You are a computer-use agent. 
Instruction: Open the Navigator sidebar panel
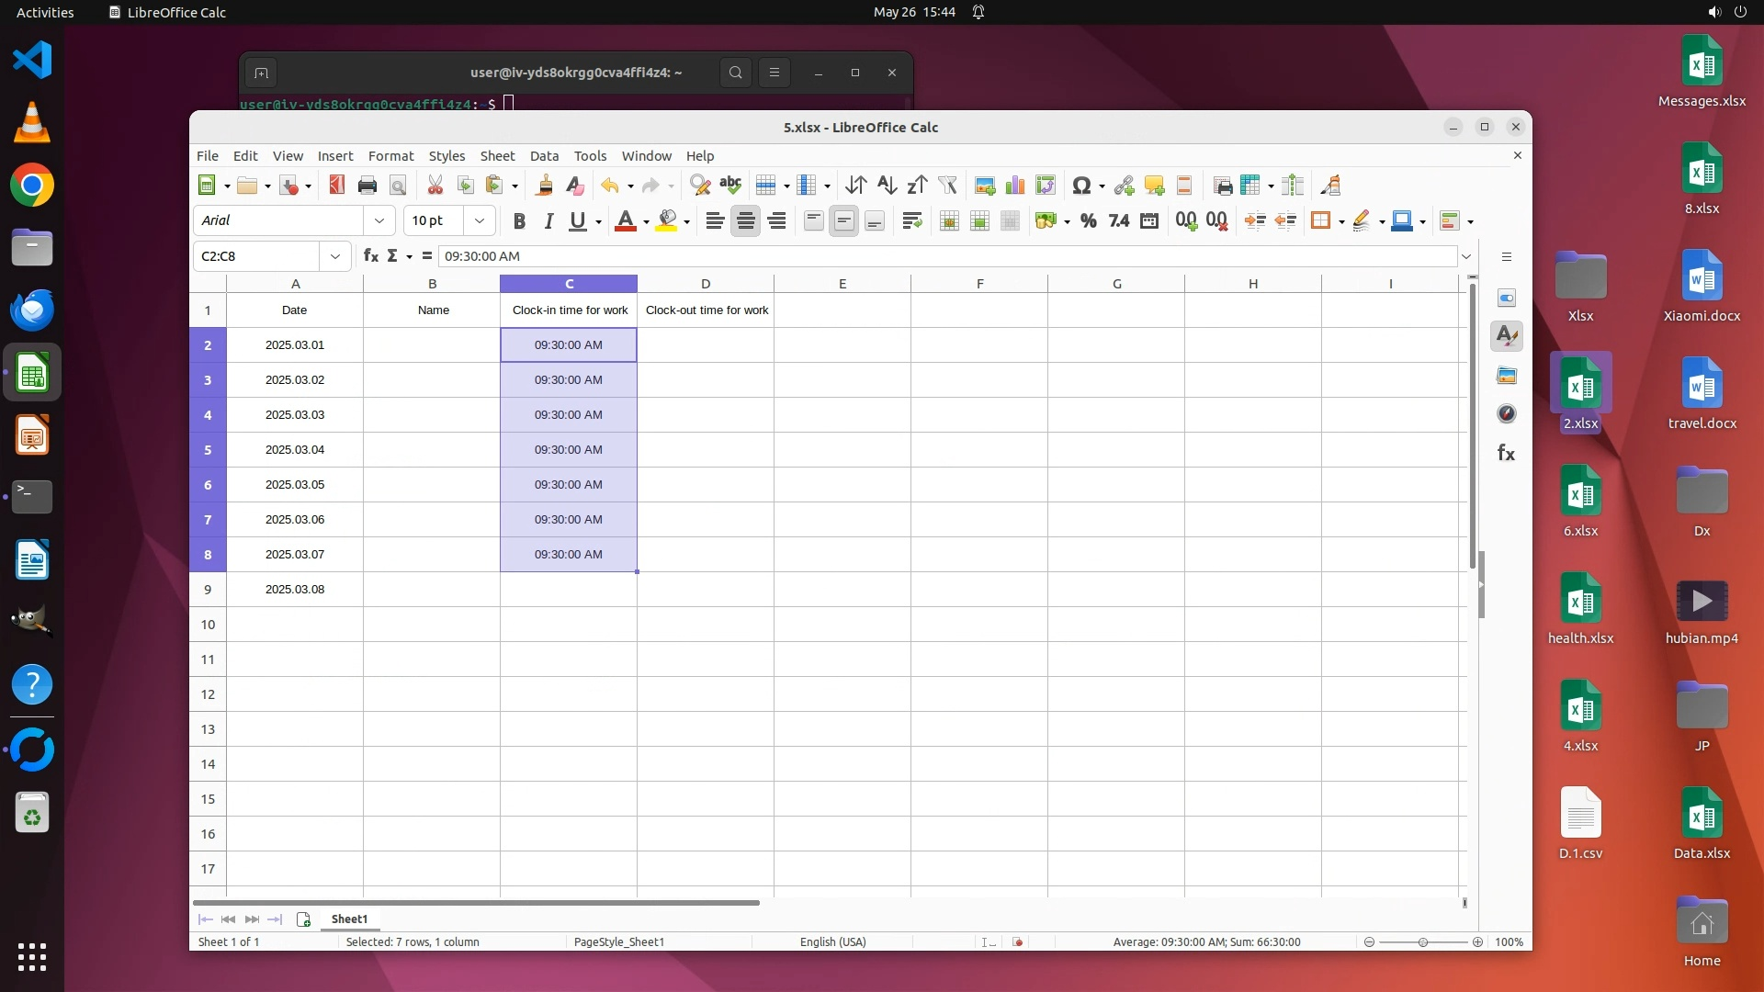[1506, 414]
